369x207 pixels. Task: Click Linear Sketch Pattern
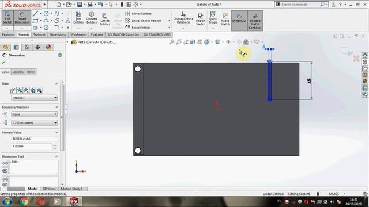143,21
